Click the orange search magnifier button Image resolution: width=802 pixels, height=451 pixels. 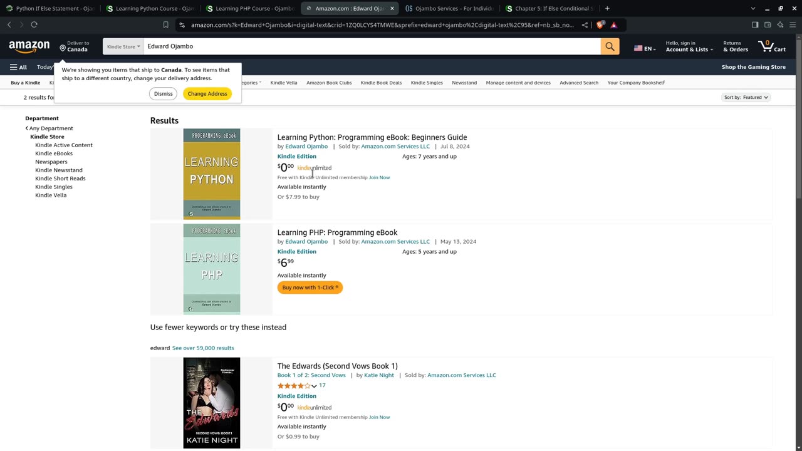coord(610,46)
